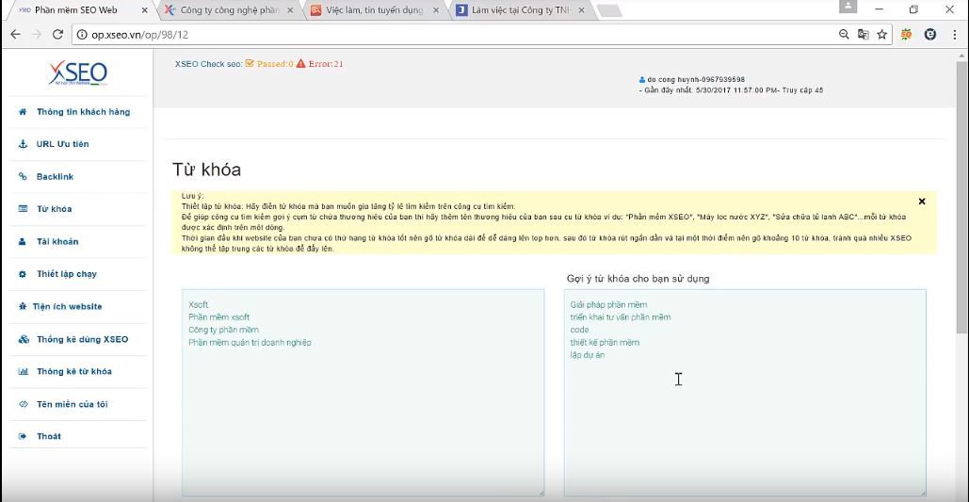The width and height of the screenshot is (969, 502).
Task: Click the keyword text area resize handle
Action: (x=541, y=493)
